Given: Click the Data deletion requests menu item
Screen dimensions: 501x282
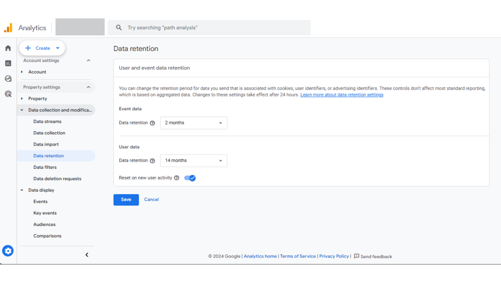Looking at the screenshot, I should pyautogui.click(x=57, y=178).
